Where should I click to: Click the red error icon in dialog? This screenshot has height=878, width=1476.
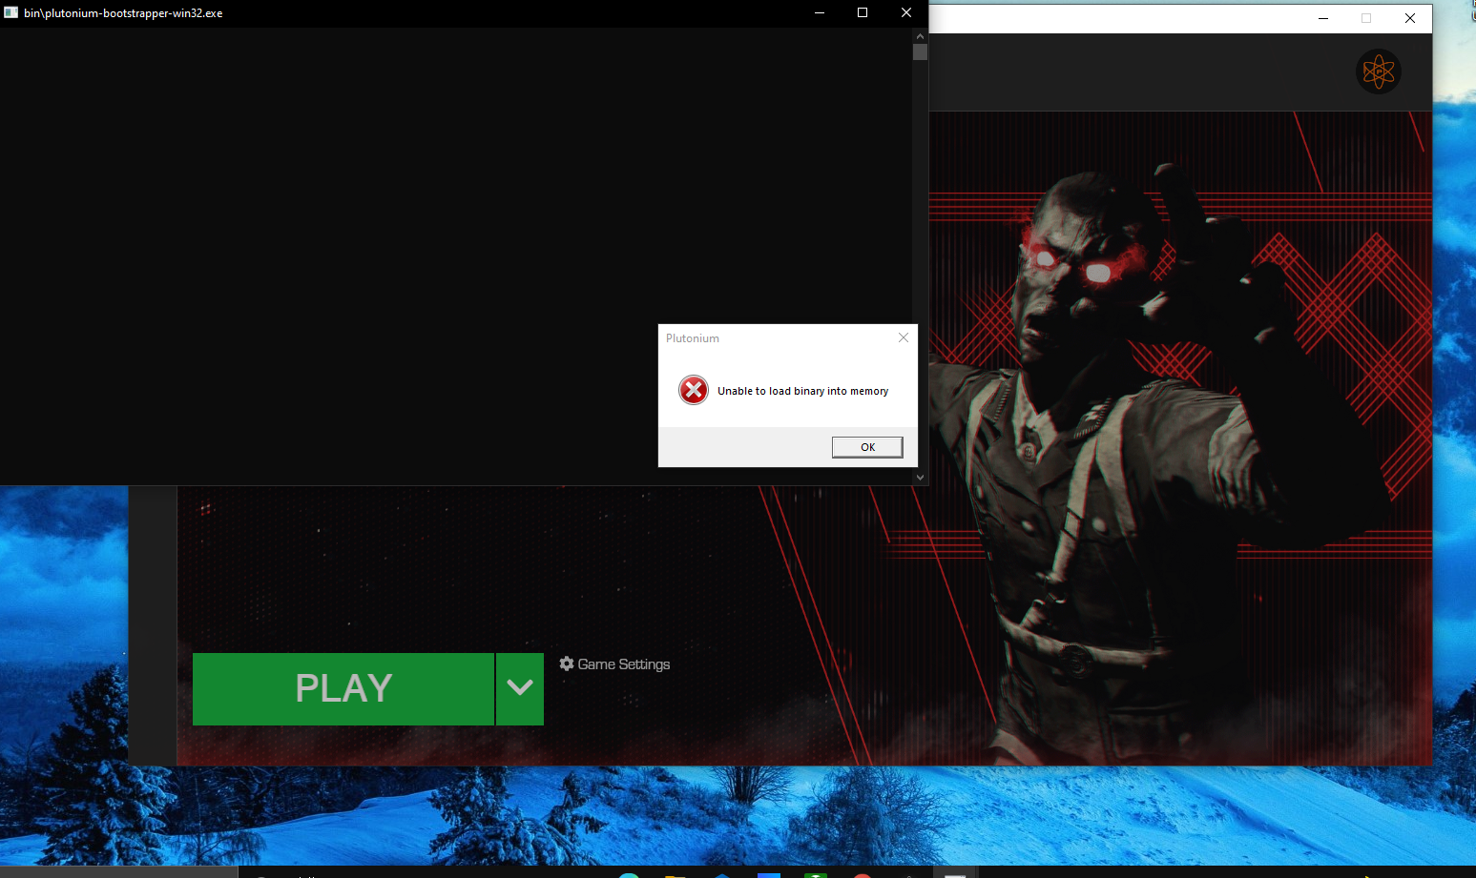[694, 390]
